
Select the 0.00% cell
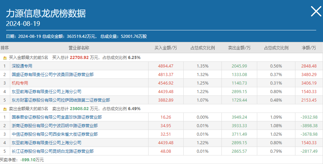pos(202,117)
